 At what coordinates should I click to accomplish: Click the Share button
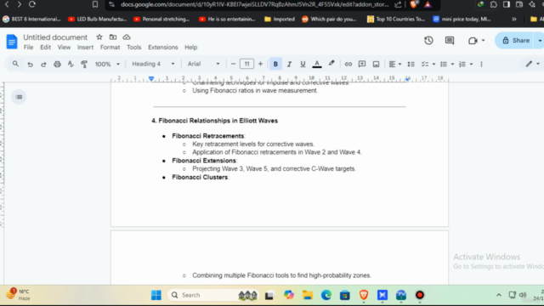(516, 40)
